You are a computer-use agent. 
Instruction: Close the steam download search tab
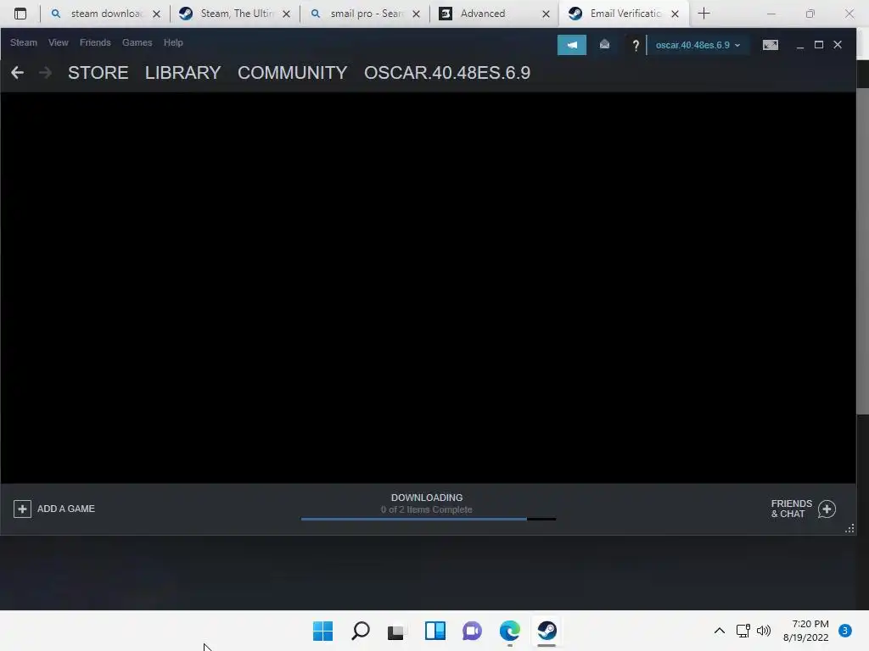[x=156, y=14]
